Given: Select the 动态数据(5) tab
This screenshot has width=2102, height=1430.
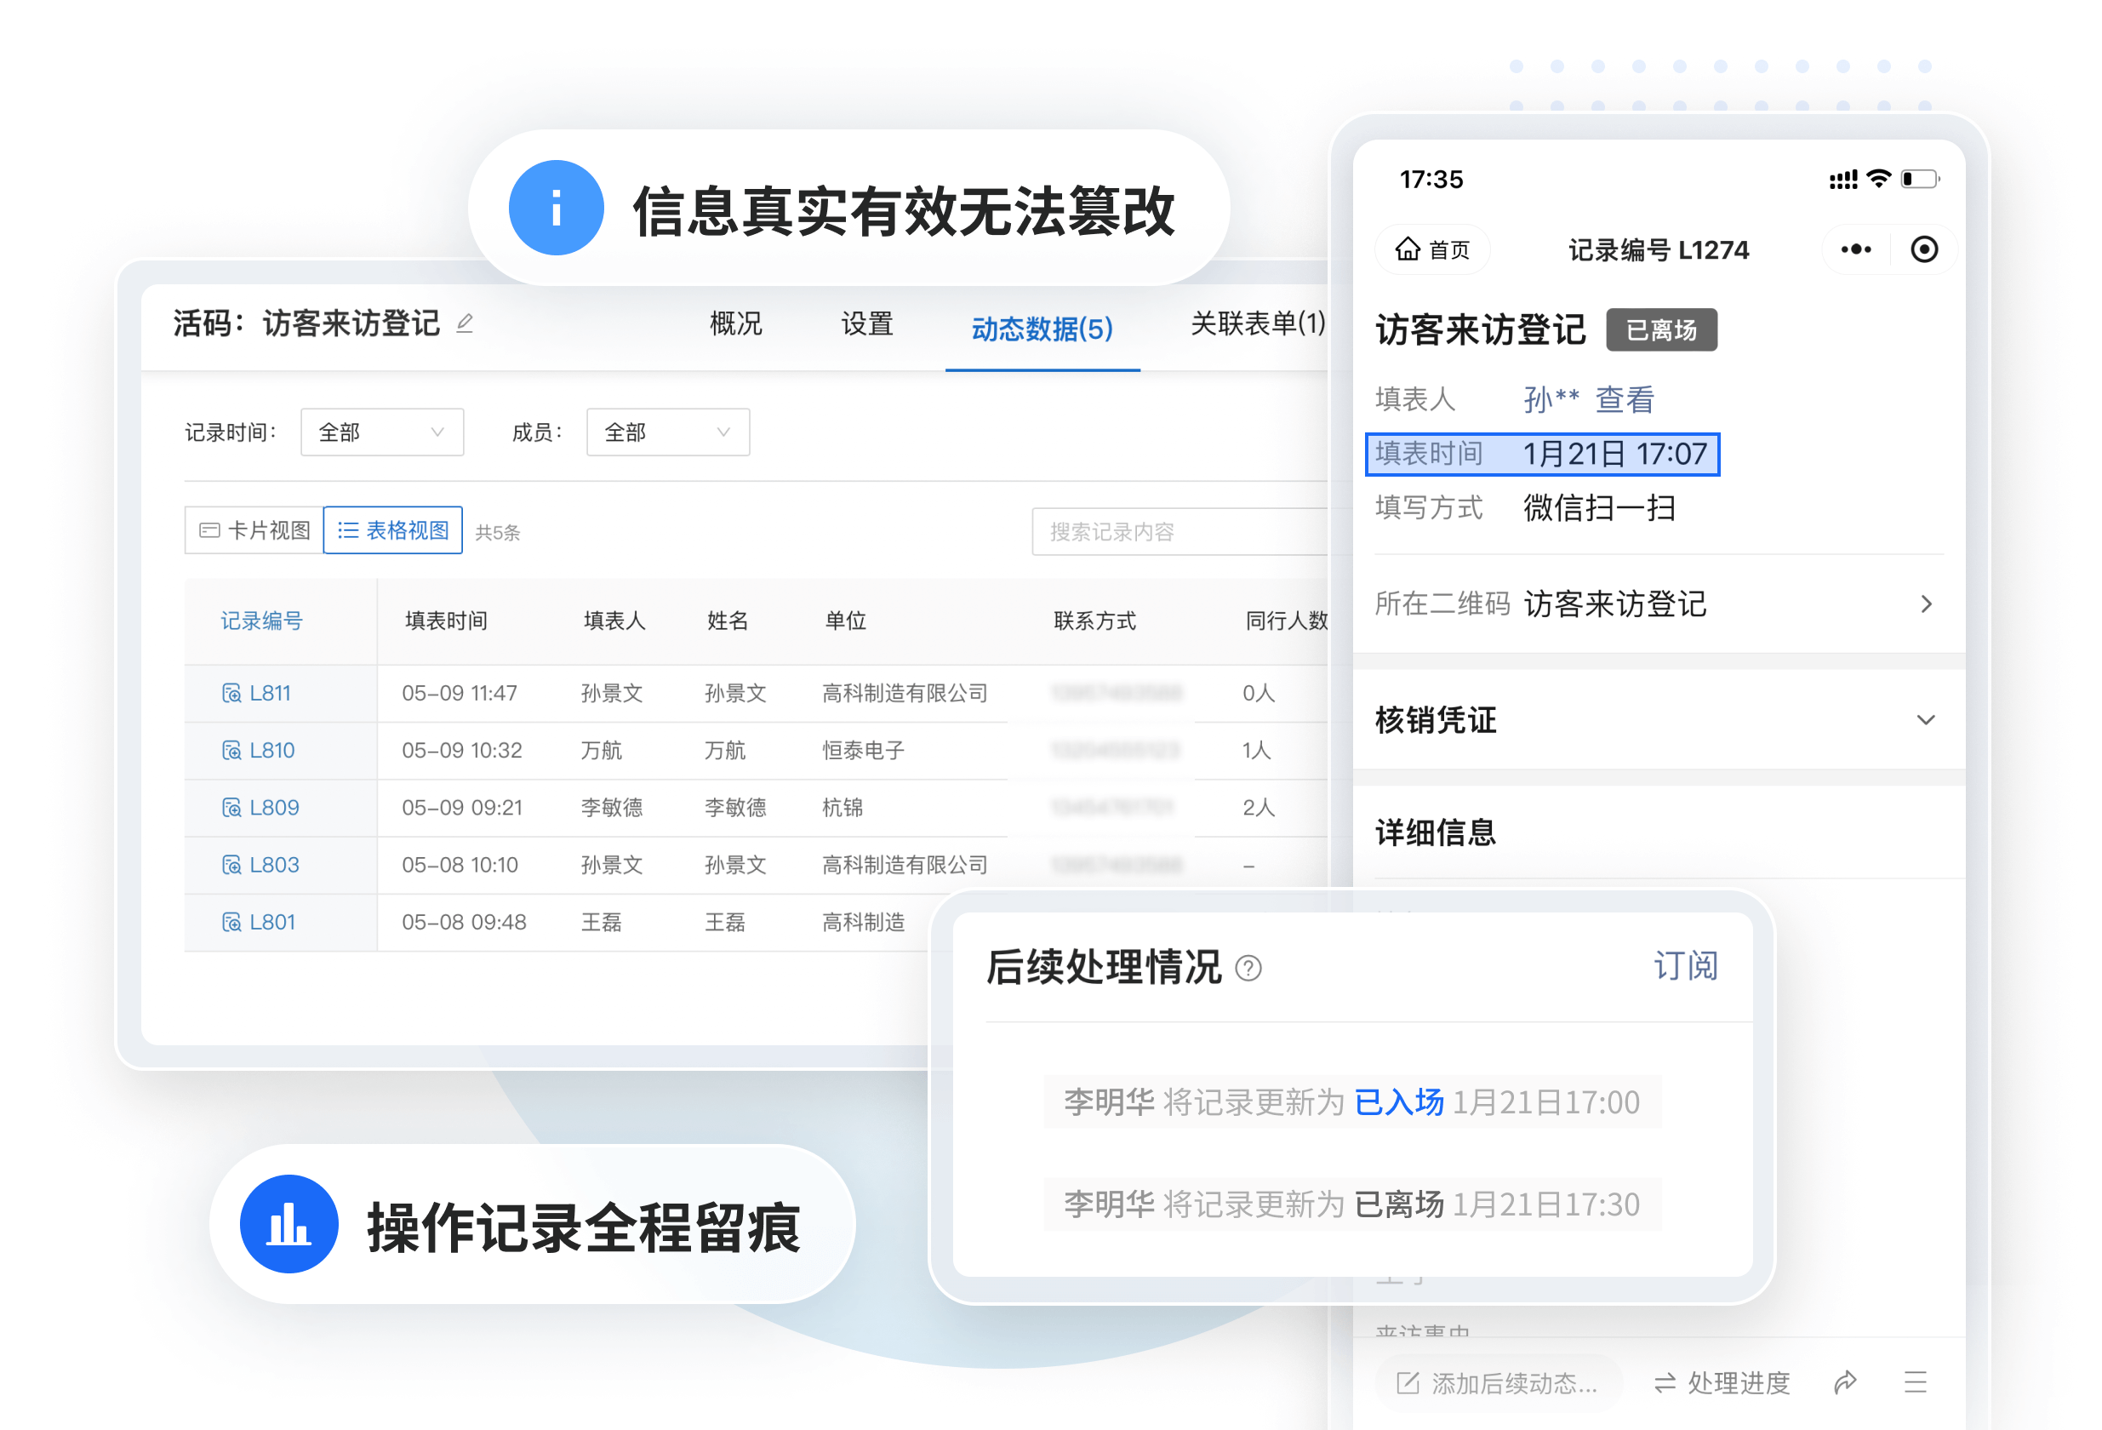Looking at the screenshot, I should point(1042,329).
